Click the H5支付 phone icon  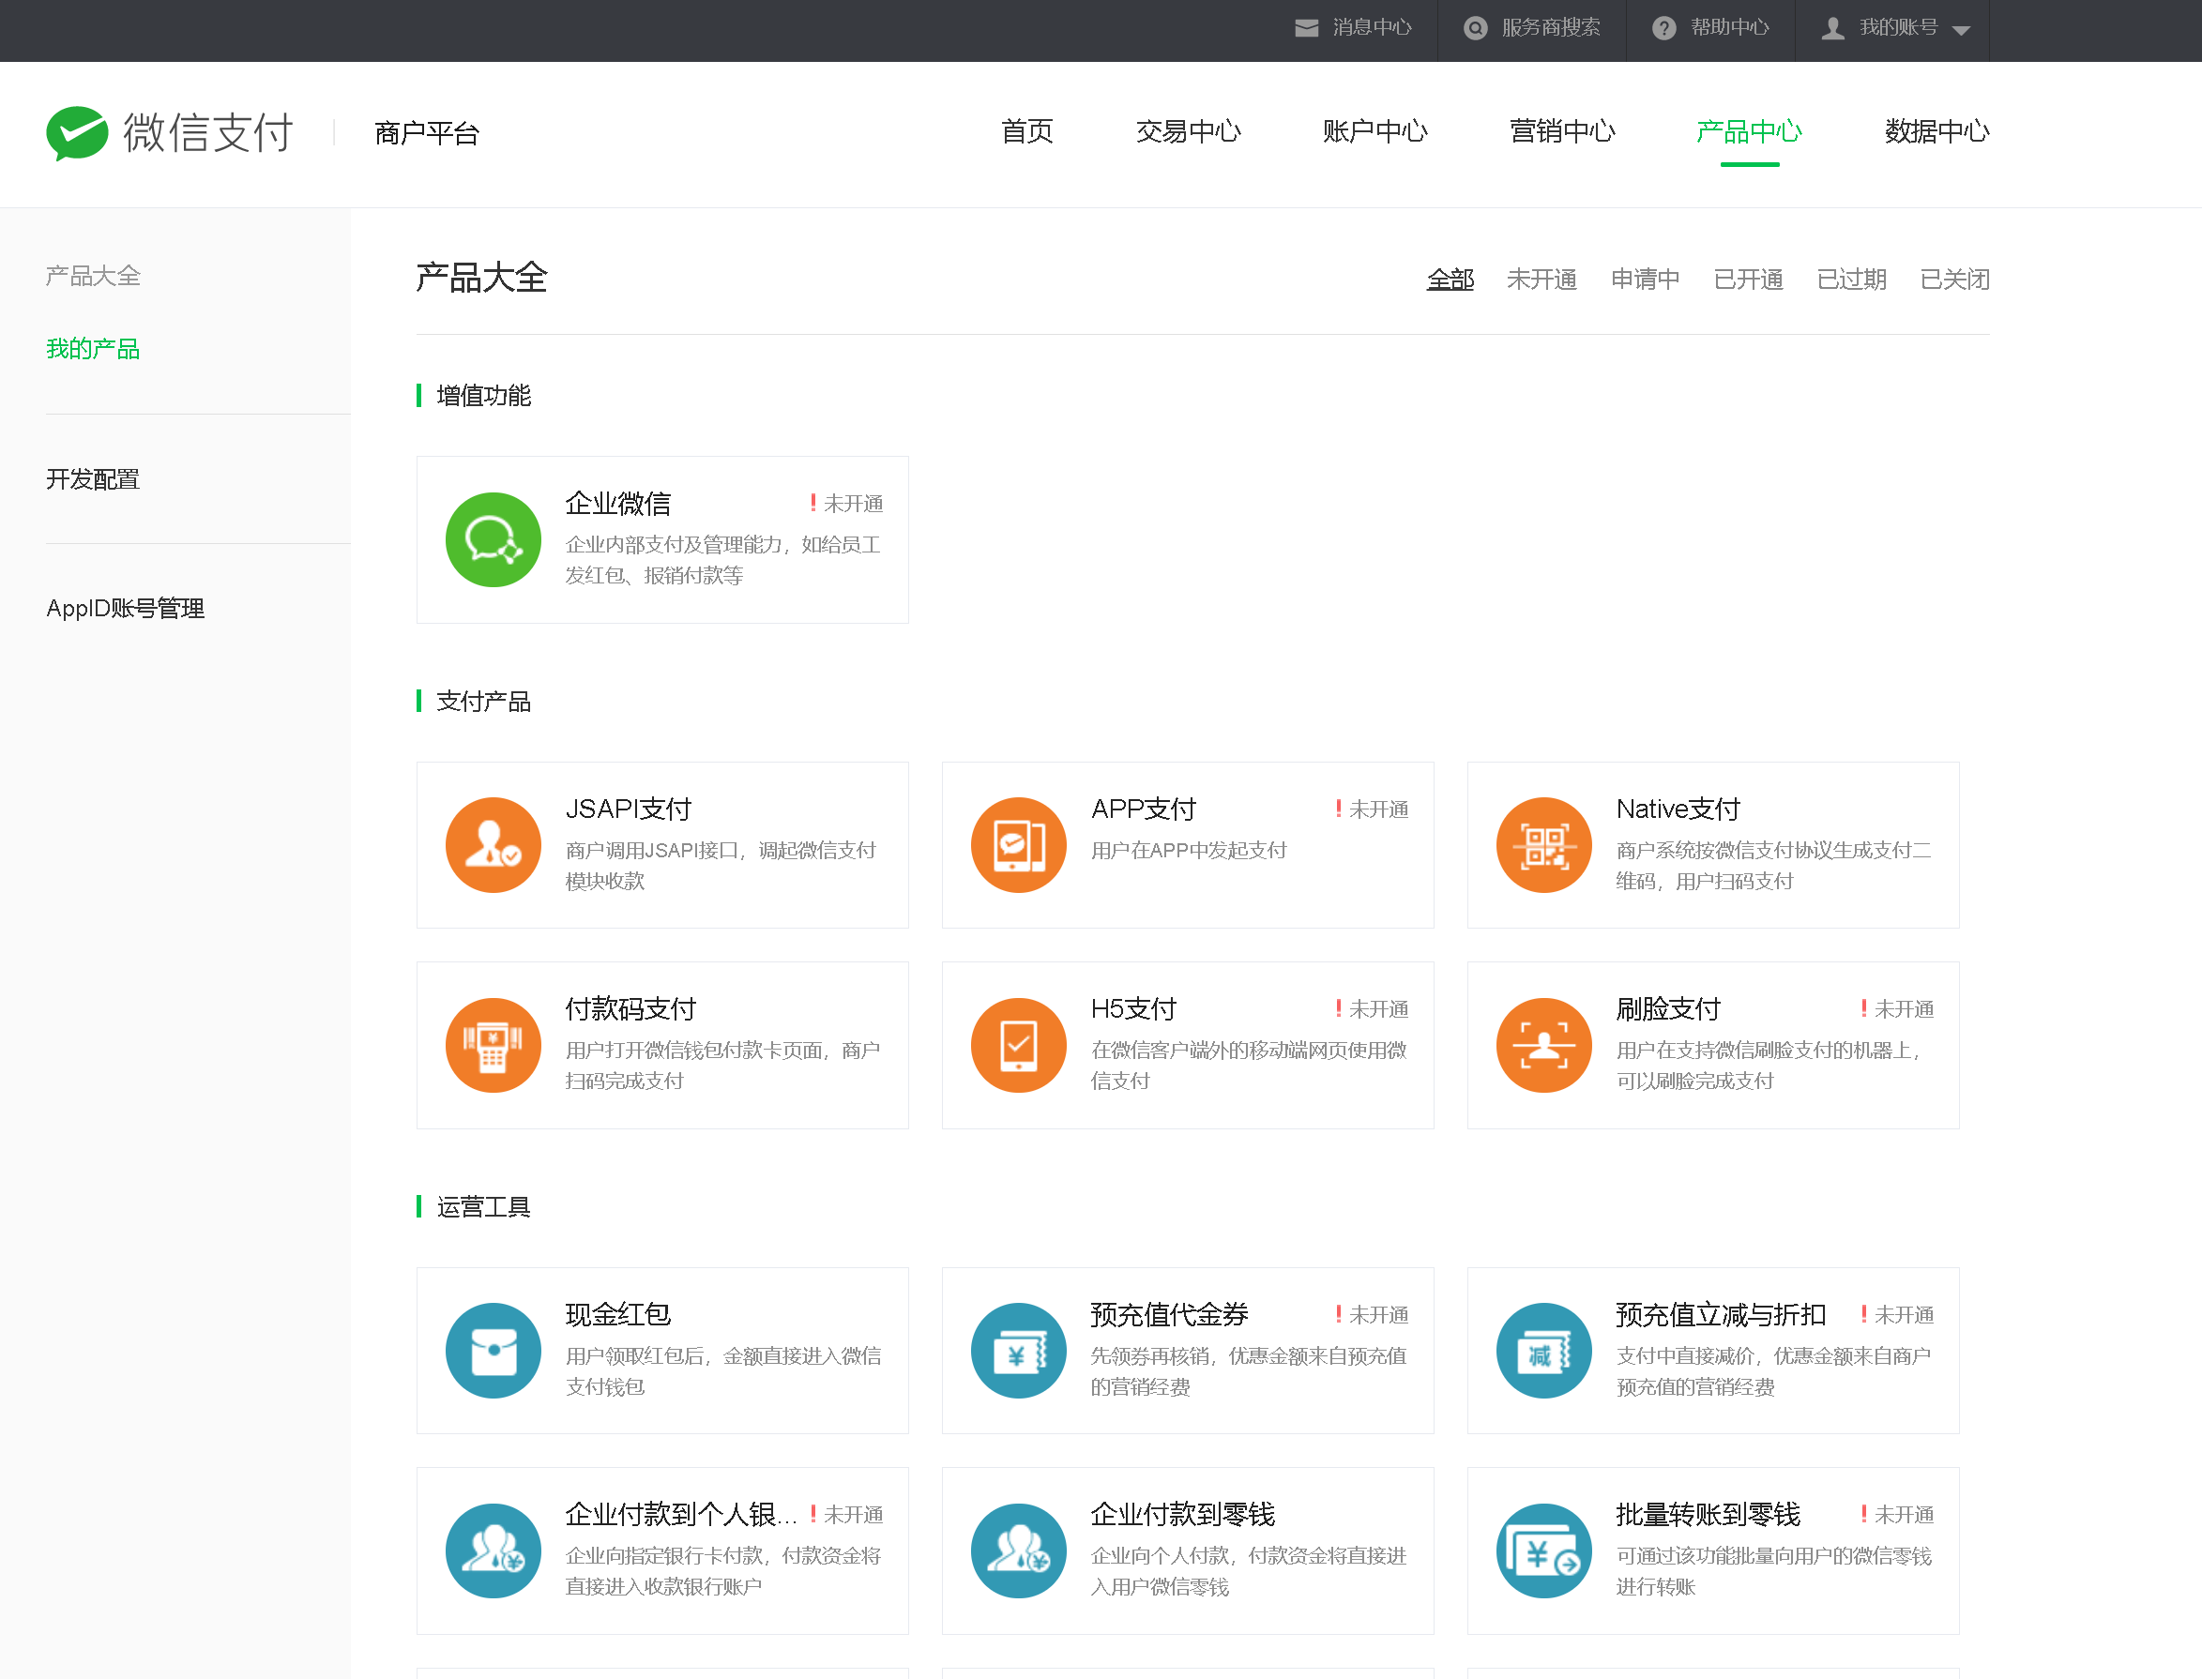point(1019,1045)
